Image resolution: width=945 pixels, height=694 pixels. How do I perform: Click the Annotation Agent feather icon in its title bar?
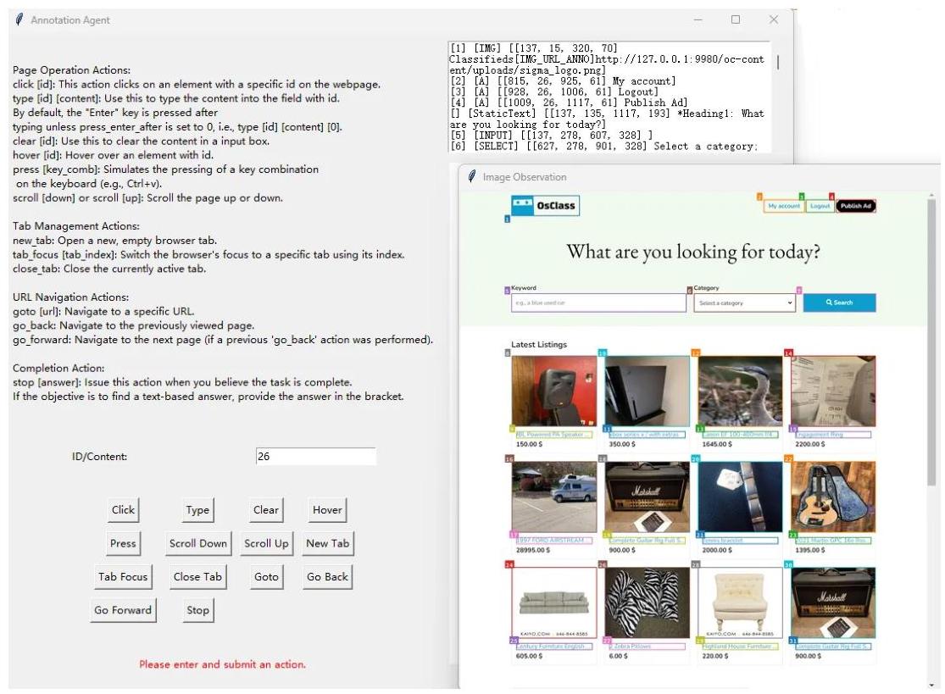[x=19, y=19]
